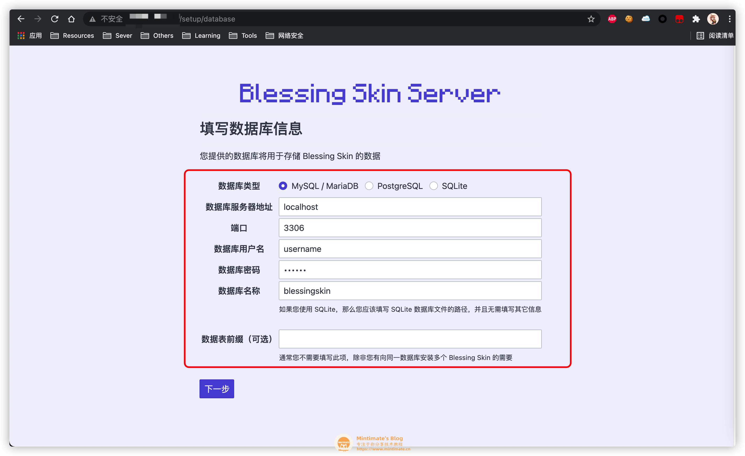Click the not-secure warning triangle icon

(x=92, y=19)
